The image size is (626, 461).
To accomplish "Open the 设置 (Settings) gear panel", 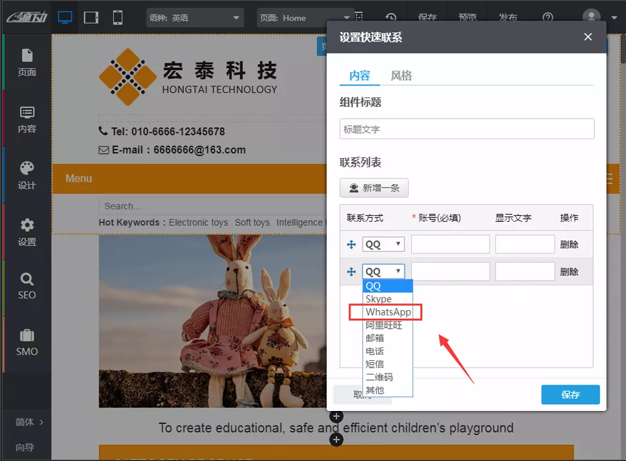I will (x=27, y=232).
